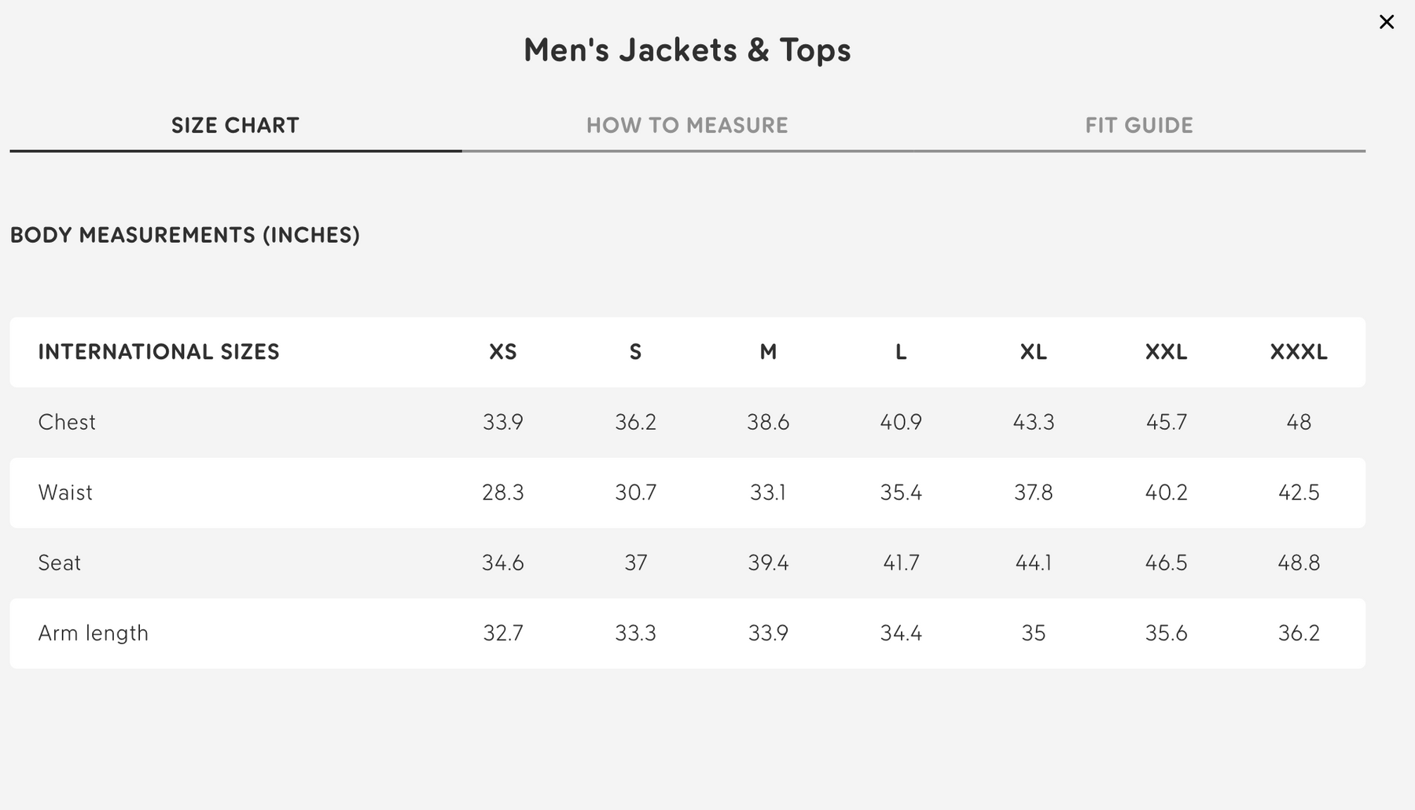Viewport: 1415px width, 810px height.
Task: Click the XL size column header
Action: coord(1033,352)
